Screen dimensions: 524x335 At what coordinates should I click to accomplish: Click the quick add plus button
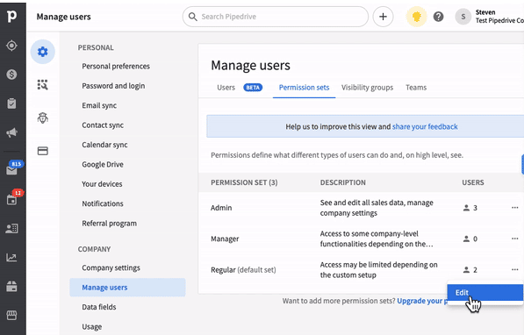coord(383,17)
